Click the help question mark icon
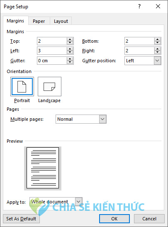This screenshot has width=168, height=227. pyautogui.click(x=139, y=6)
